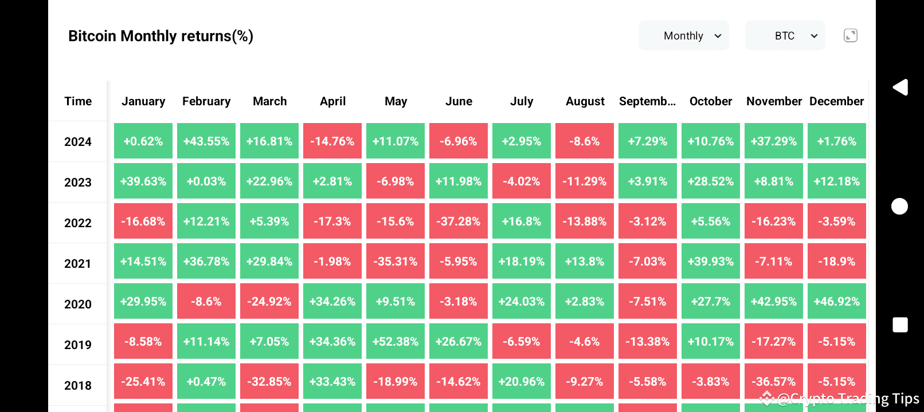Image resolution: width=924 pixels, height=412 pixels.
Task: Click the BTC selector chevron arrow
Action: [x=813, y=35]
